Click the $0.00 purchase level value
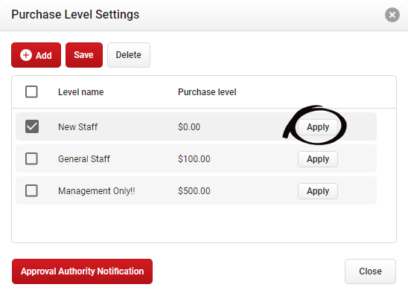 click(x=189, y=127)
